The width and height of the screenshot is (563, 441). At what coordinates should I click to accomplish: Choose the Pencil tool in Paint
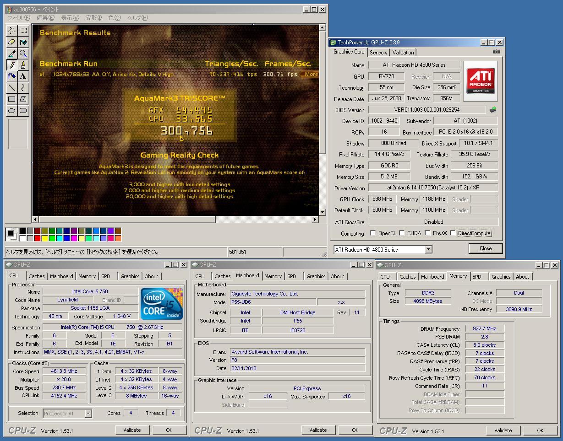pos(12,65)
